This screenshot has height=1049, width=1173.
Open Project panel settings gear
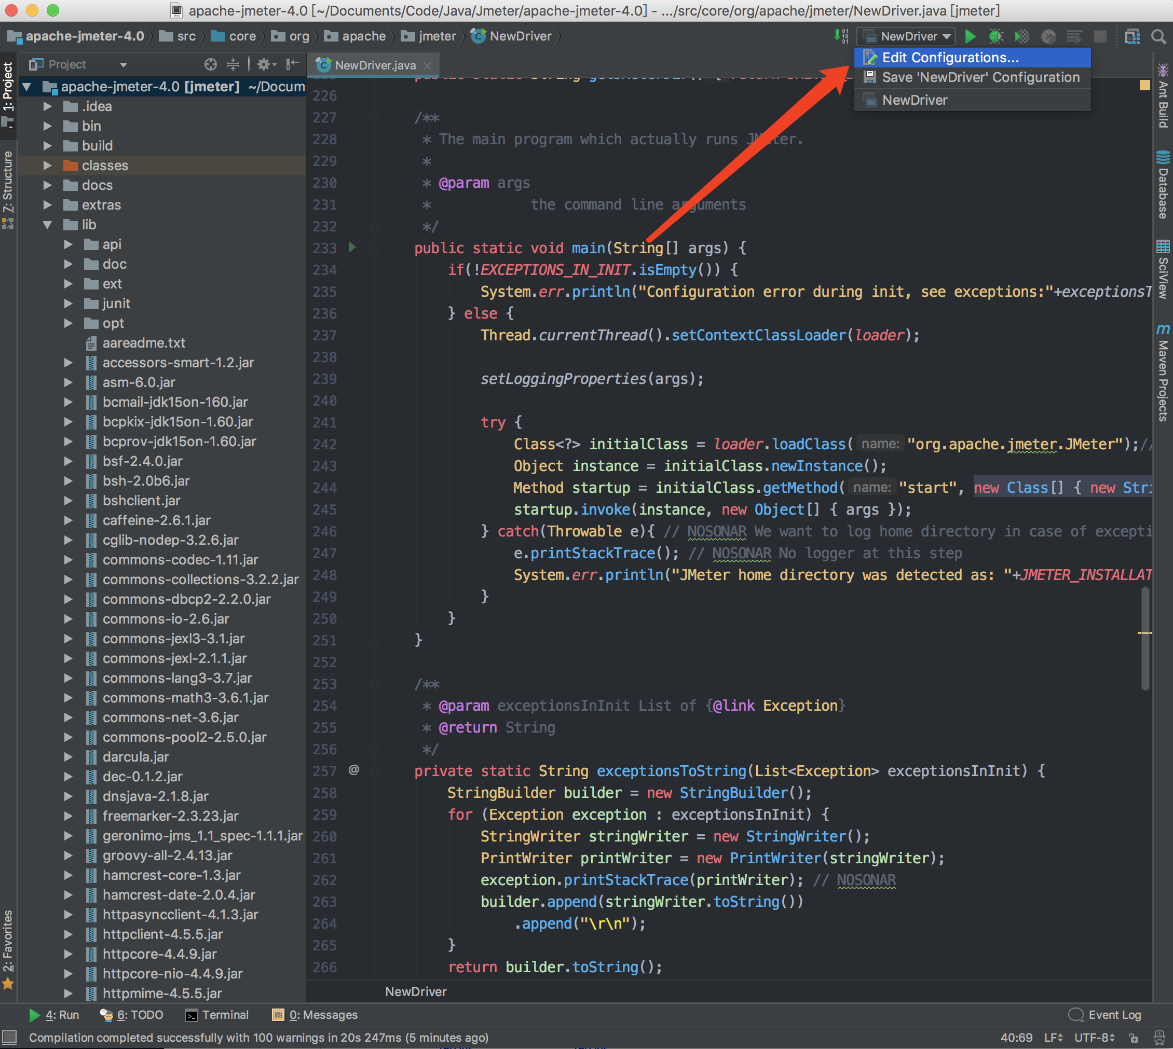pos(266,64)
